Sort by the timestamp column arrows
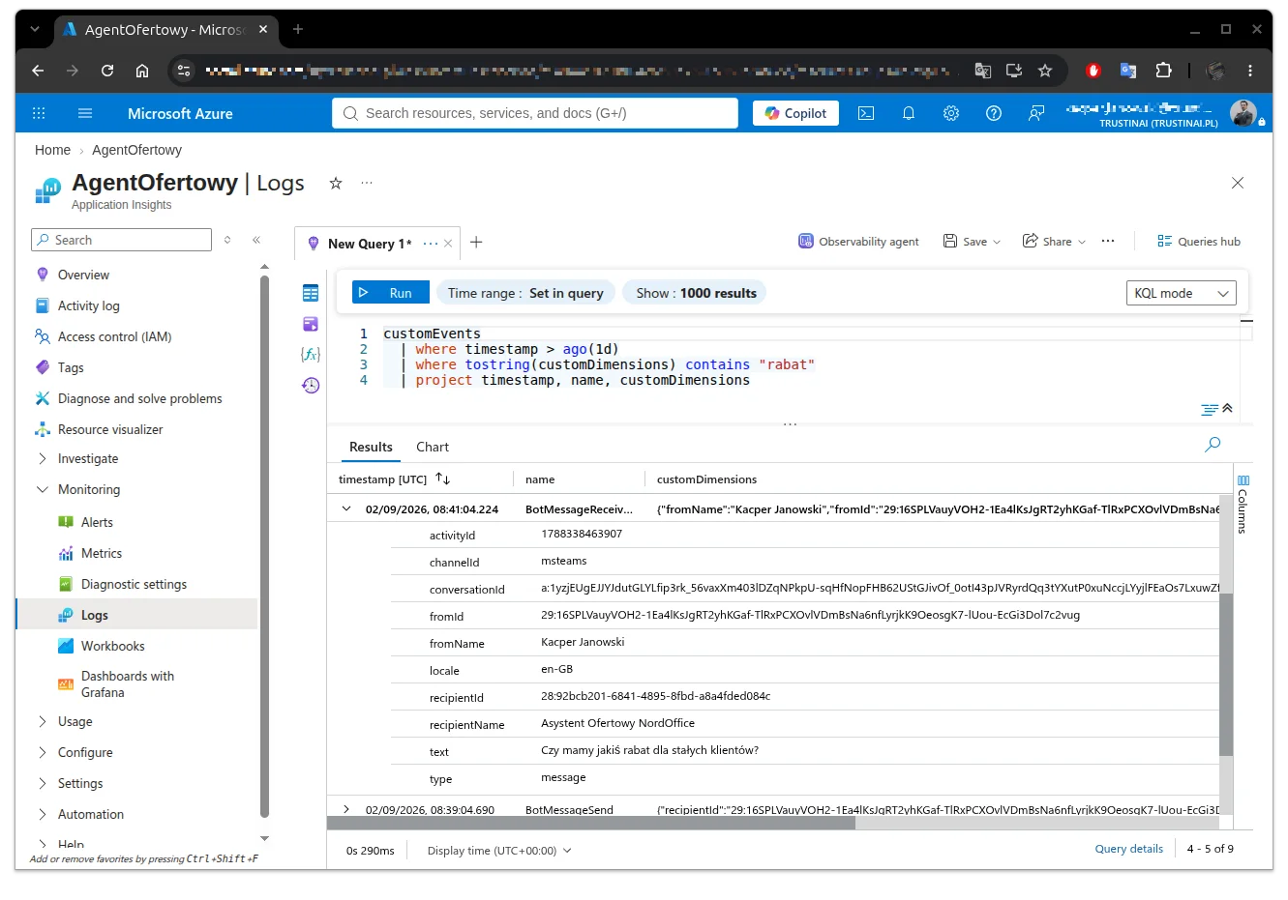This screenshot has width=1288, height=900. pos(442,479)
